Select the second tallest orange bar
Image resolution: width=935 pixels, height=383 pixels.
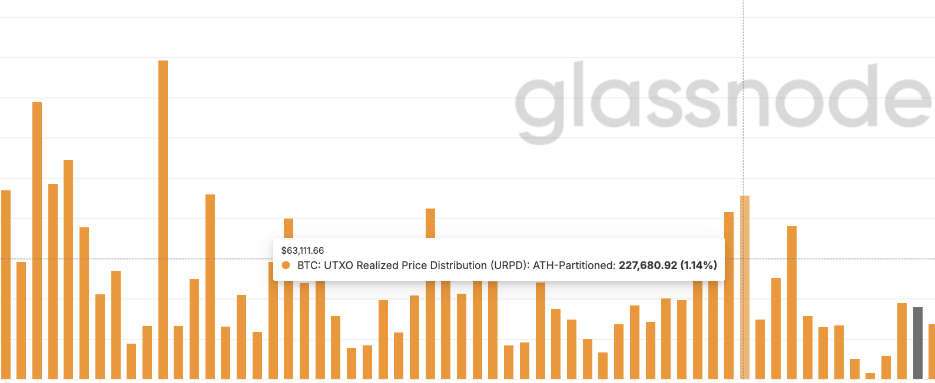pyautogui.click(x=37, y=240)
